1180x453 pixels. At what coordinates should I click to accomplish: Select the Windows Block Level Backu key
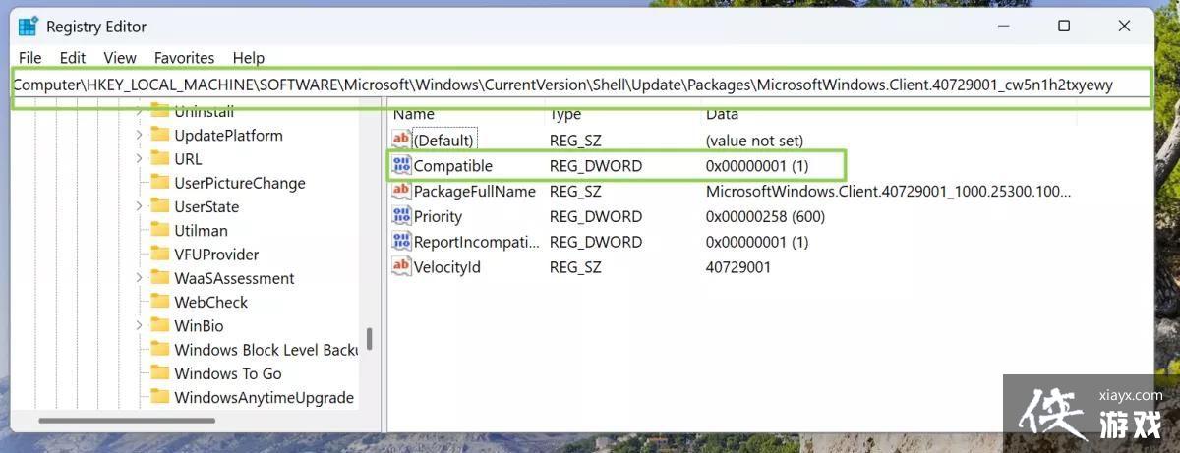point(265,350)
